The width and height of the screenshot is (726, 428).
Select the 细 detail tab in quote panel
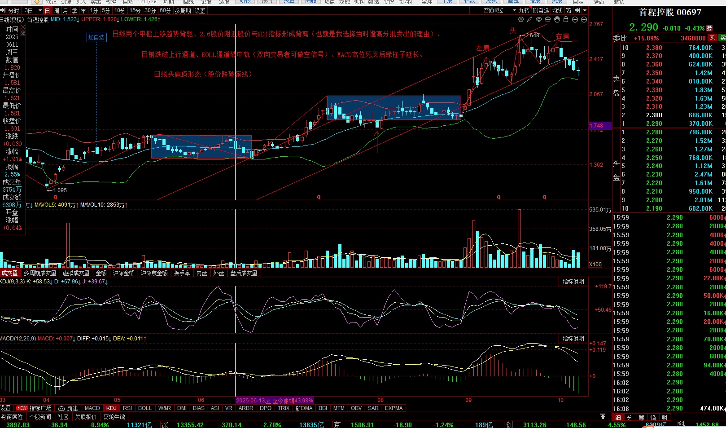click(x=618, y=418)
